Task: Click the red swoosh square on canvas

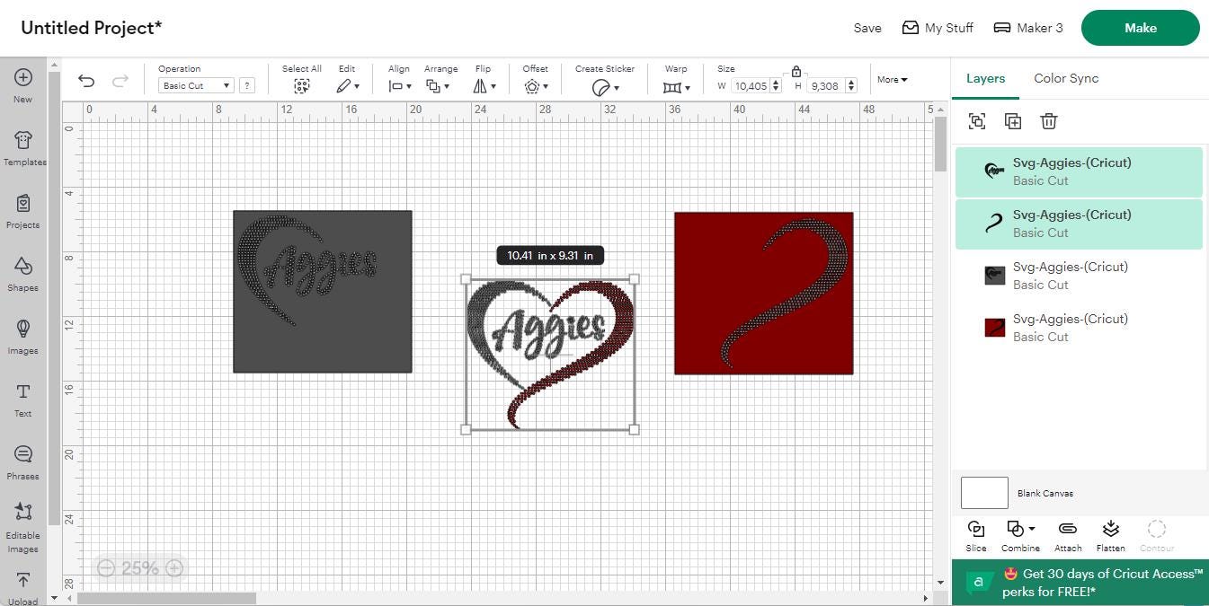Action: 764,294
